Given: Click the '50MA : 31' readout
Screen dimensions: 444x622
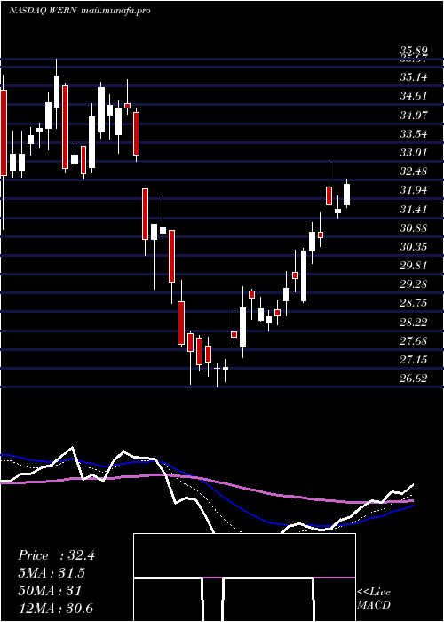Looking at the screenshot, I should pos(50,591).
